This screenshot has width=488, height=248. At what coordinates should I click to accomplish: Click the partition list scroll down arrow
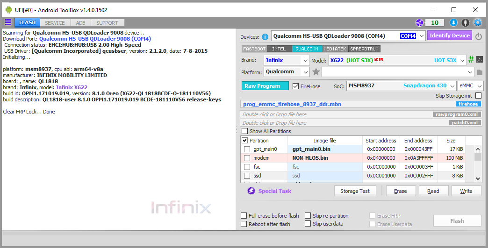pos(478,178)
